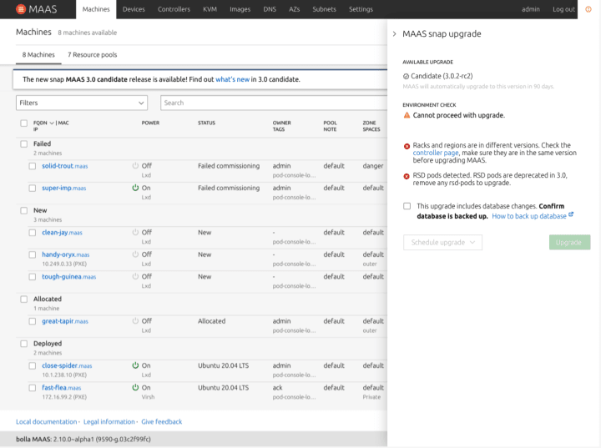Open the Subnets navigation item
The width and height of the screenshot is (601, 448).
coord(324,9)
